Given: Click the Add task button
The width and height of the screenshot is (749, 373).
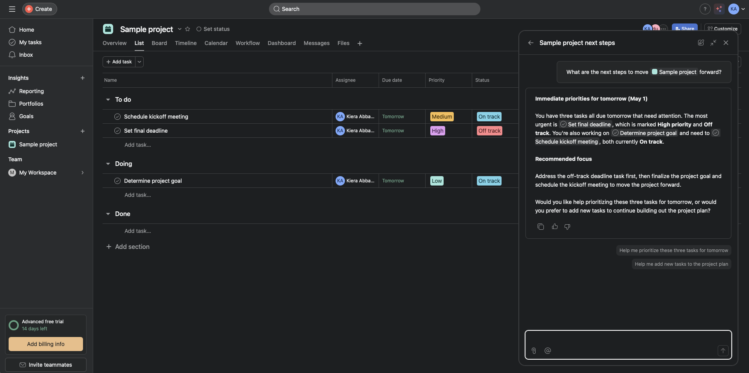Looking at the screenshot, I should (x=119, y=62).
